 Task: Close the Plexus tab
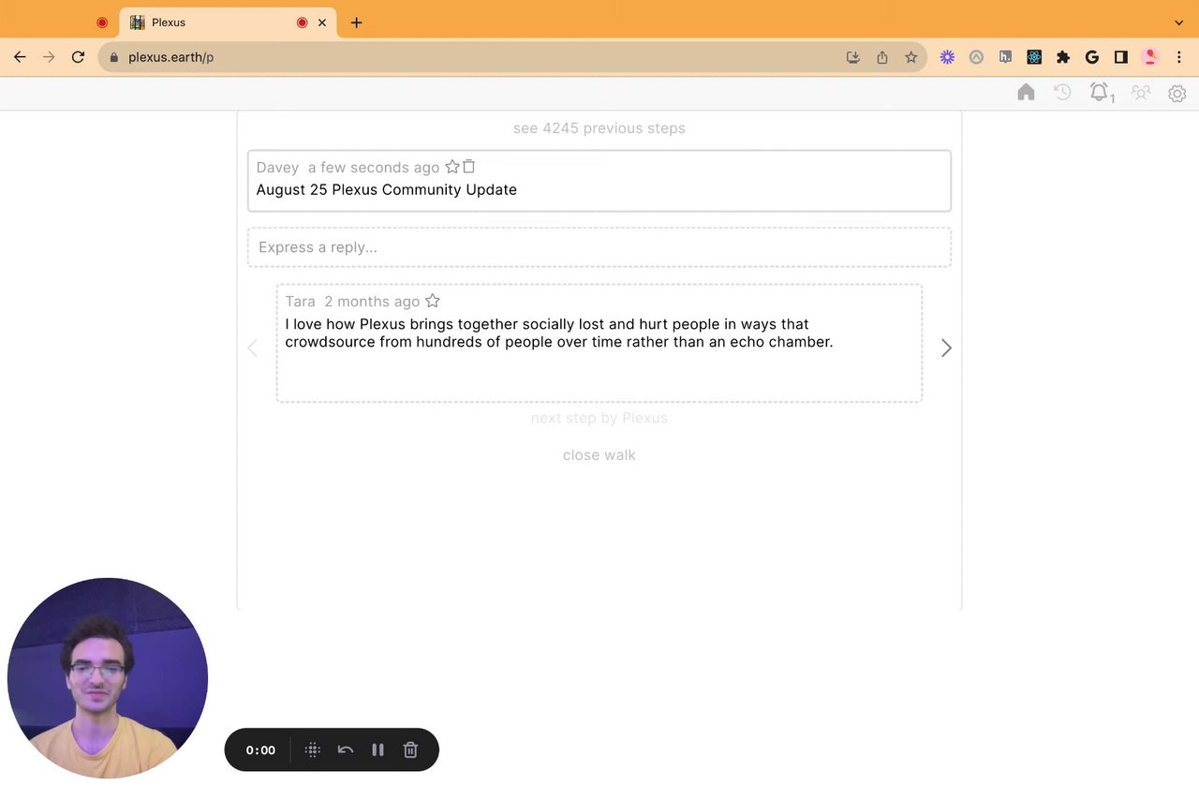322,22
